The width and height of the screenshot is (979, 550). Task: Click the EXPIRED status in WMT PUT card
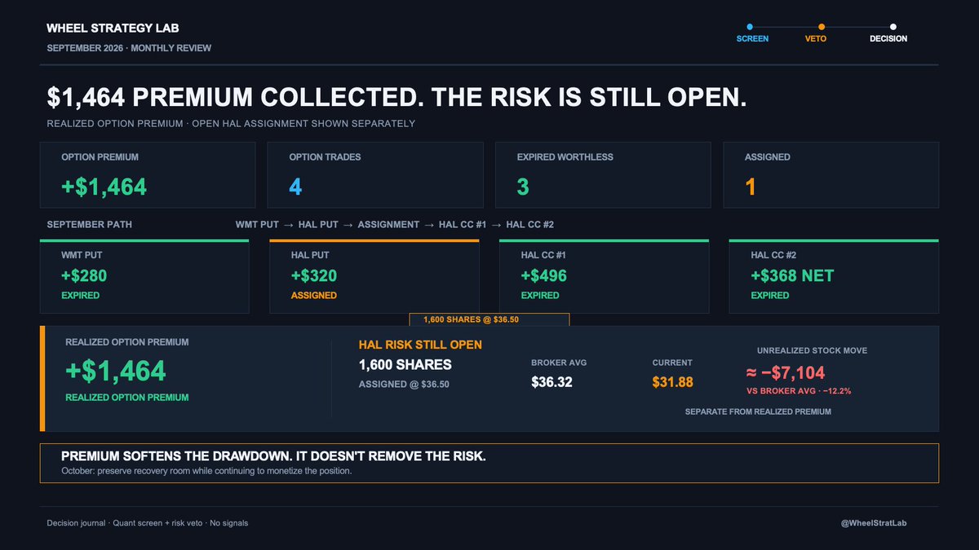click(81, 296)
